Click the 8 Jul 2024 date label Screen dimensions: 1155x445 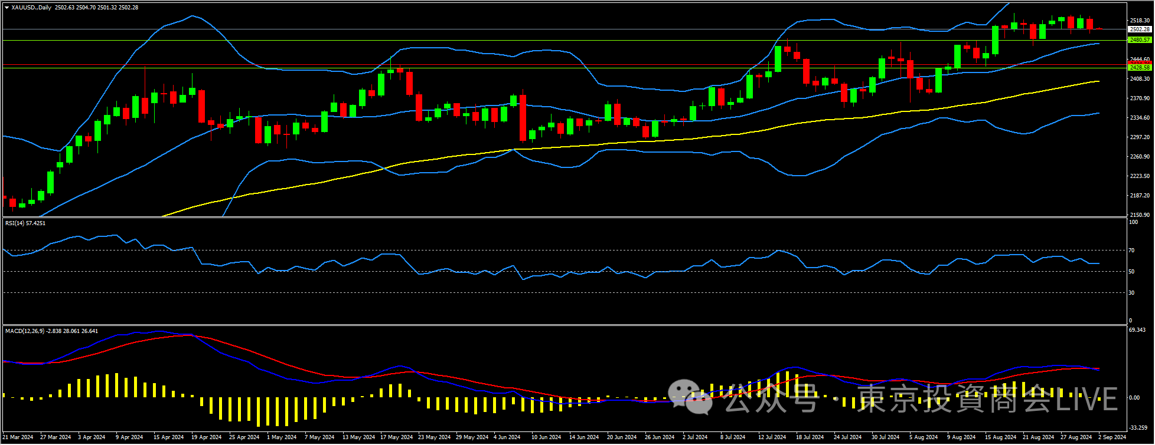coord(733,437)
